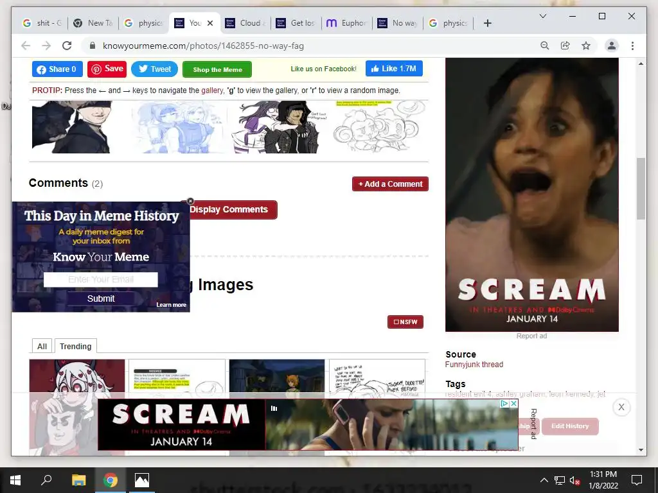Bookmark this page with the star
This screenshot has width=658, height=493.
click(x=586, y=46)
